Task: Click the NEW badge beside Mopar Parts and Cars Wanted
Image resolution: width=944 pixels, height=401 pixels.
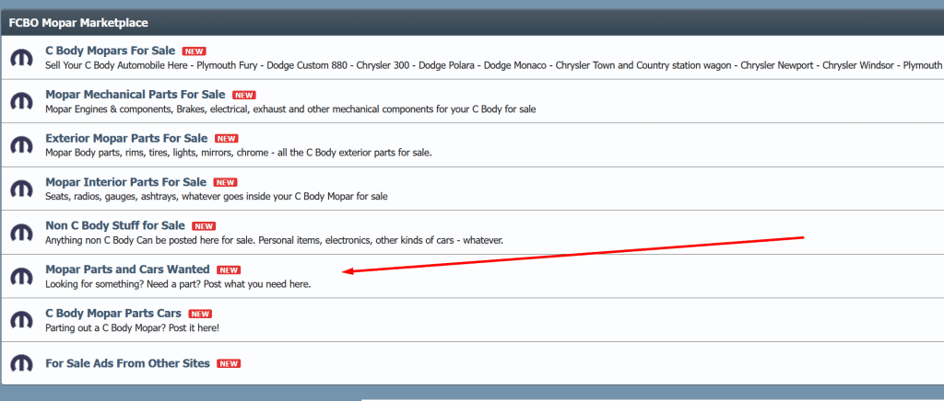Action: 229,270
